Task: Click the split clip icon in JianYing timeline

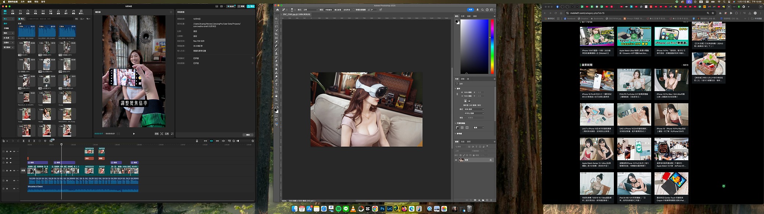Action: click(24, 141)
